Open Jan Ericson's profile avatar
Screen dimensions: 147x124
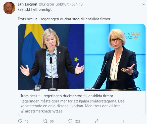(x=9, y=8)
